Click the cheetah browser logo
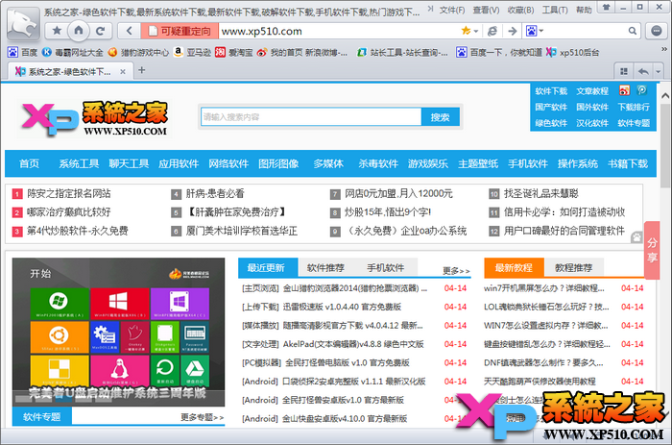This screenshot has height=445, width=672. (22, 24)
